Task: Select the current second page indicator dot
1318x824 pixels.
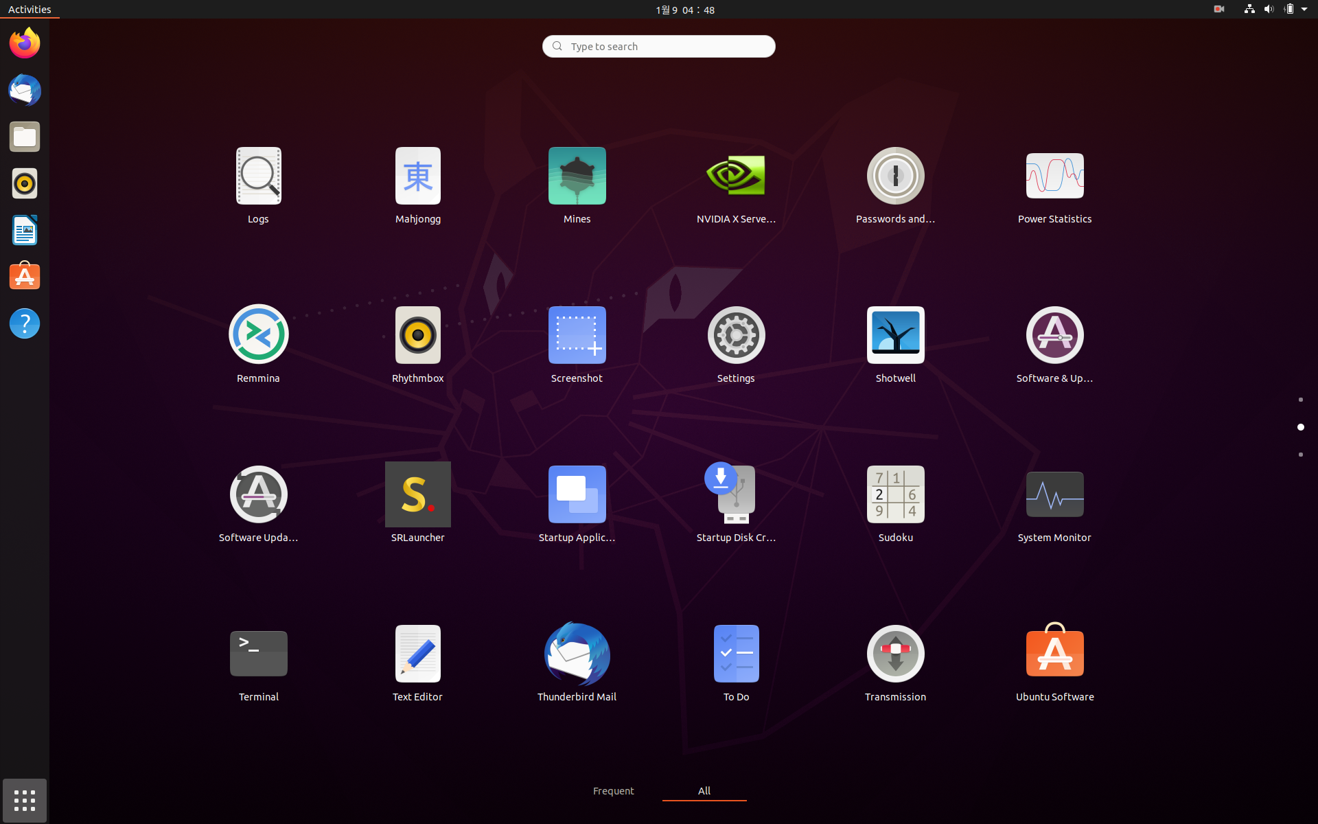Action: pyautogui.click(x=1300, y=427)
